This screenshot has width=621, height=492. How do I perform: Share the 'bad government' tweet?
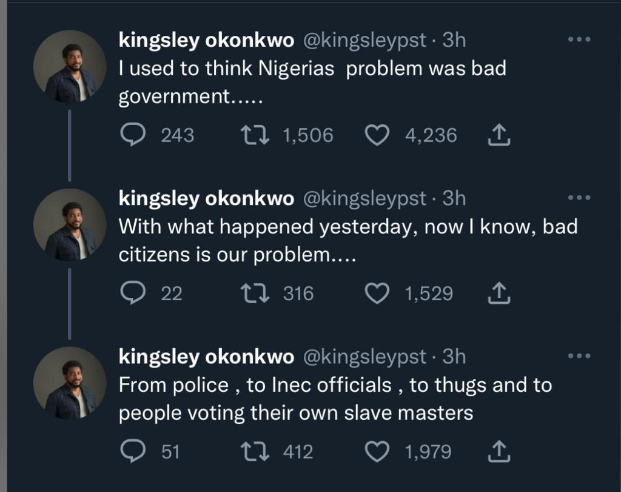coord(499,135)
